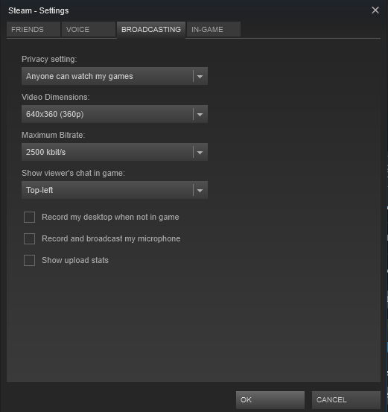Click the Cancel button
Screen dimensions: 388x412
(346, 399)
